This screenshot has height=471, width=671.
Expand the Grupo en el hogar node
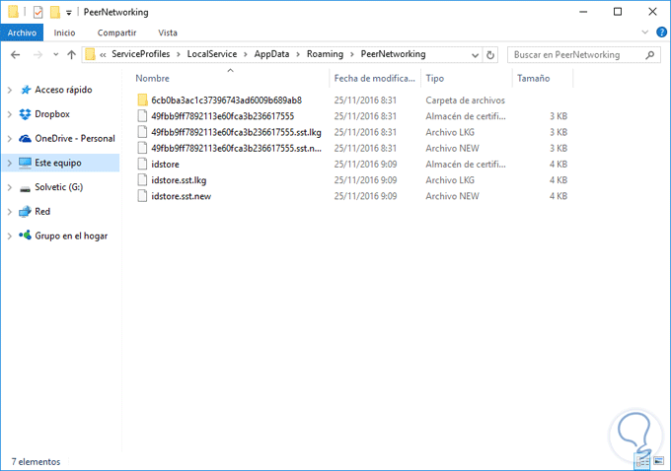click(10, 235)
